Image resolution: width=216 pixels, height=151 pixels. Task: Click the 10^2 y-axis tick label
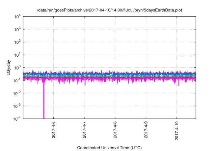[x=17, y=42]
